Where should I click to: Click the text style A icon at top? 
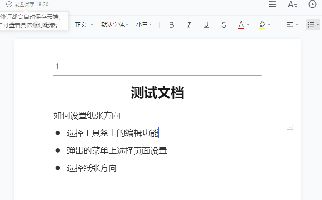[x=292, y=5]
